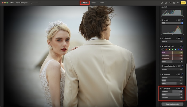Click the zoom slider in toolbar
Screen dimensions: 187x107
(x=34, y=3)
